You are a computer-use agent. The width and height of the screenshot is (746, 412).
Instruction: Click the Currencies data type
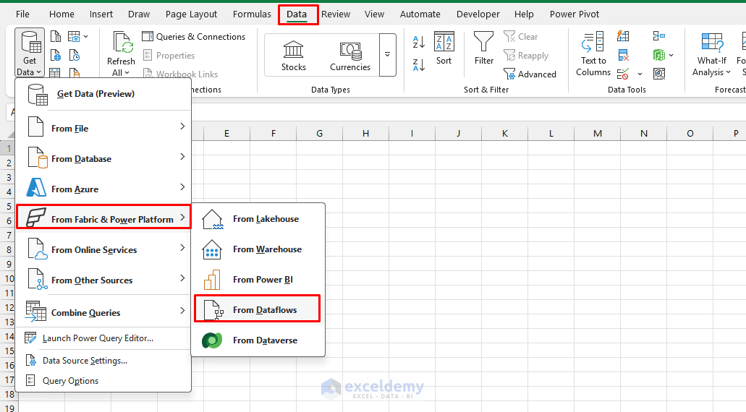click(x=350, y=56)
